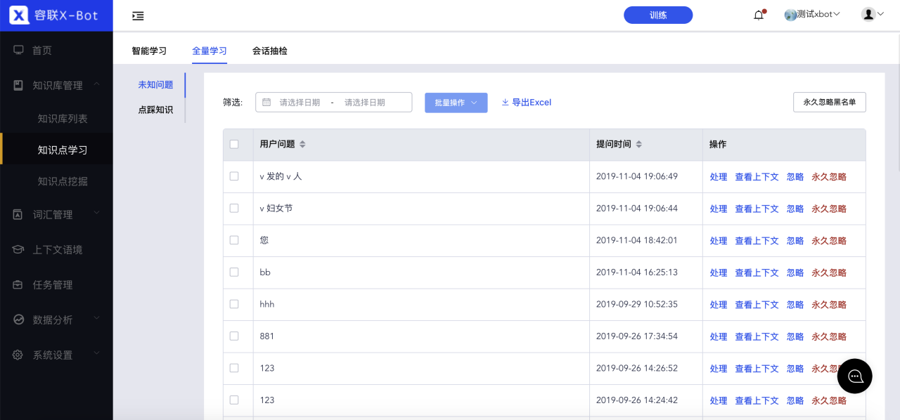Check the row 'hhh'
Image resolution: width=900 pixels, height=420 pixels.
pos(234,303)
